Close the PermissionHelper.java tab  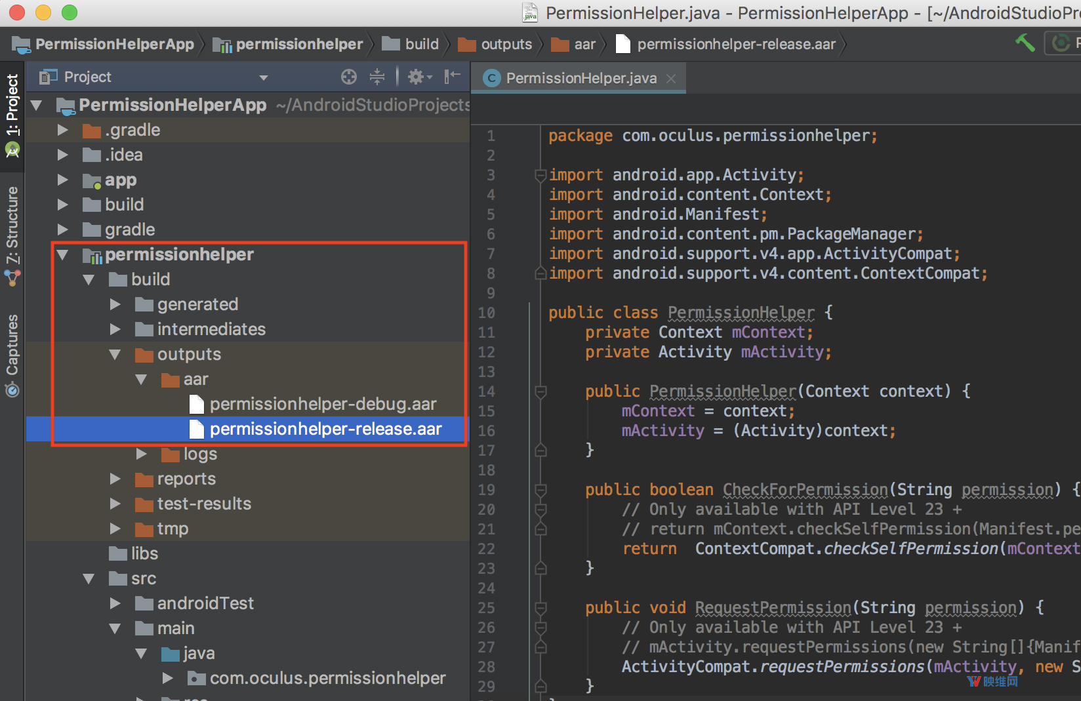[x=671, y=79]
